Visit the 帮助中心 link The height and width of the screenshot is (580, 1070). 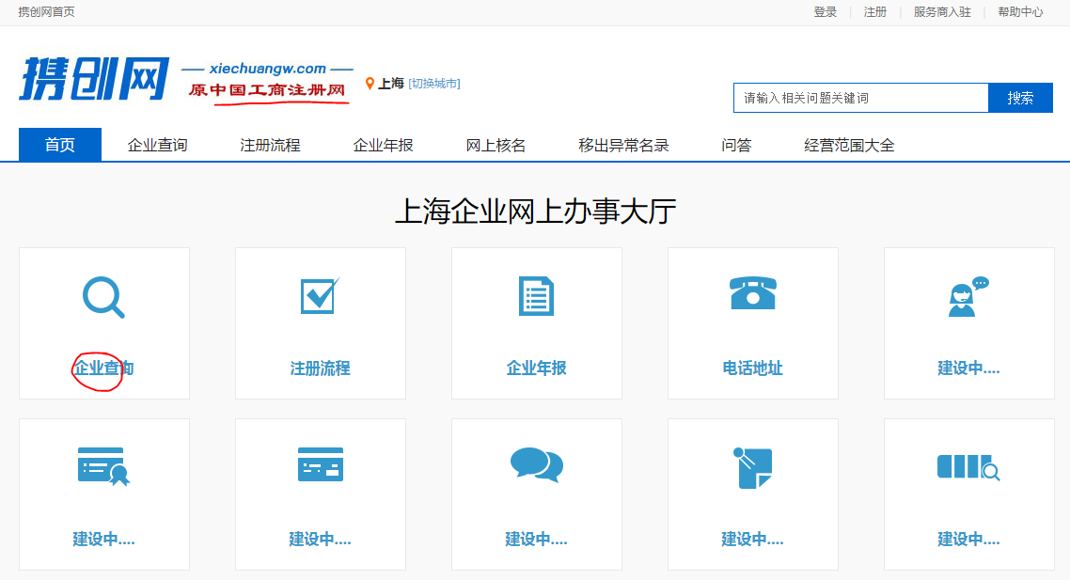pos(1020,11)
